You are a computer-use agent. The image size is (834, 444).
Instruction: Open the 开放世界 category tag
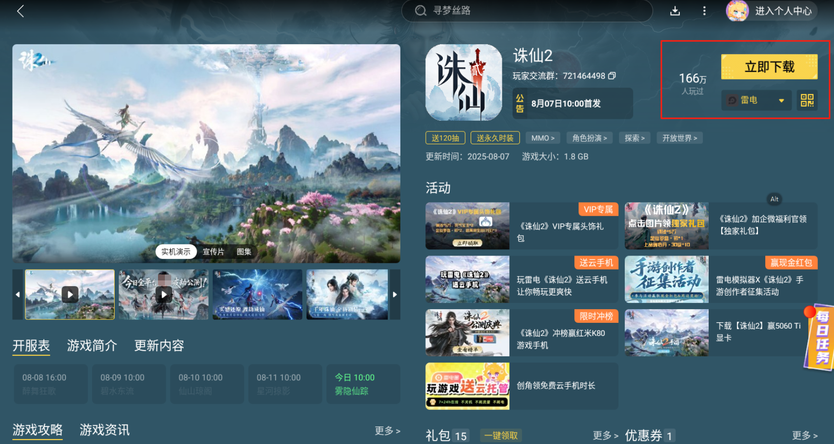679,138
